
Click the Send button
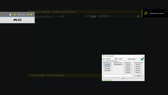point(123,78)
